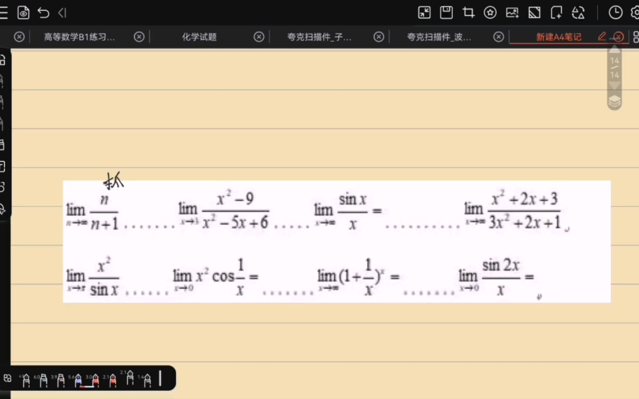Switch to the 高等数学B1练习 tab

79,37
